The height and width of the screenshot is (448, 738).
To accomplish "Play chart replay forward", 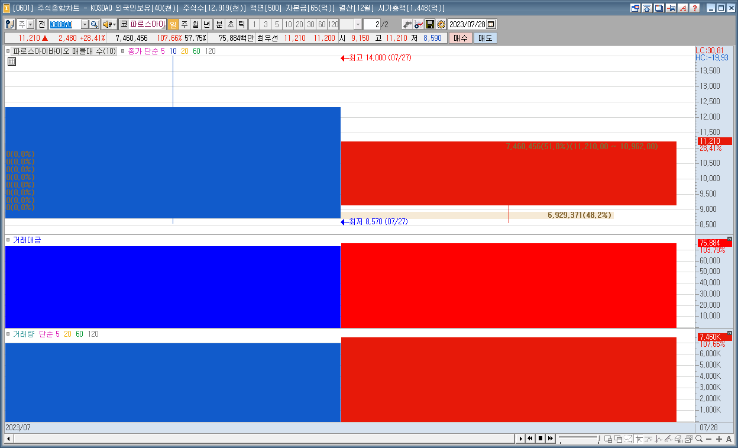I will click(x=521, y=439).
